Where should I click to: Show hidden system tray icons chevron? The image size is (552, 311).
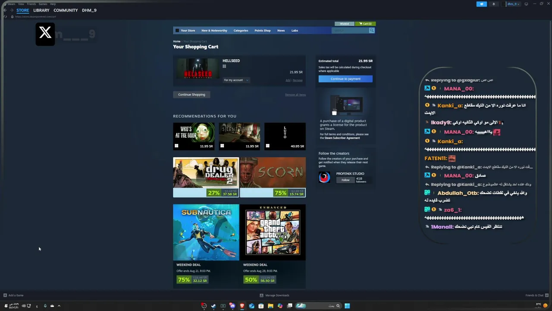tap(59, 306)
